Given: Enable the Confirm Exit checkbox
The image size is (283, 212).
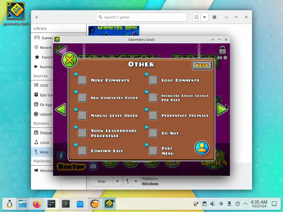Looking at the screenshot, I should (x=82, y=151).
